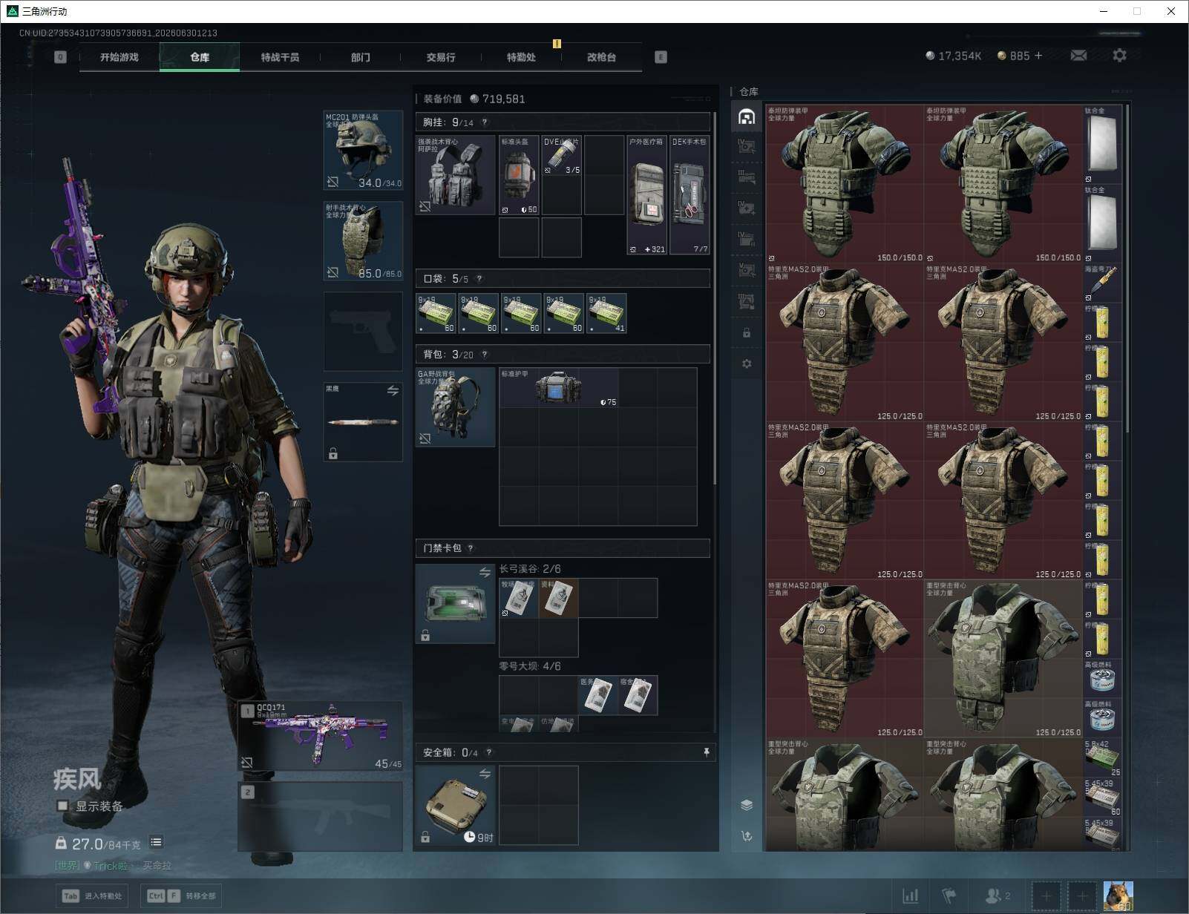Toggle the swap arrows on 黑鹰 knife slot
The height and width of the screenshot is (914, 1189).
[x=393, y=390]
